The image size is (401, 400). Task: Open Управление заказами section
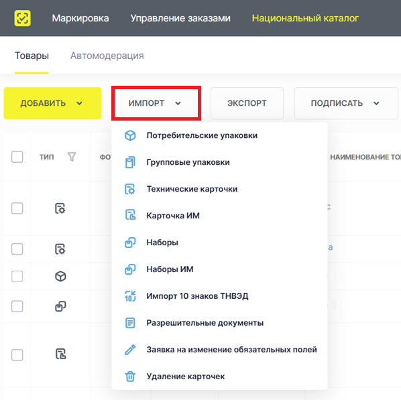point(180,18)
